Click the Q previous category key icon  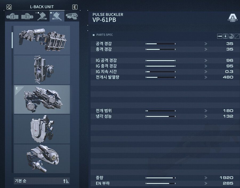point(9,7)
